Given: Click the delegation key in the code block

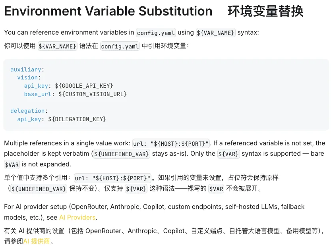Looking at the screenshot, I should pyautogui.click(x=27, y=111).
